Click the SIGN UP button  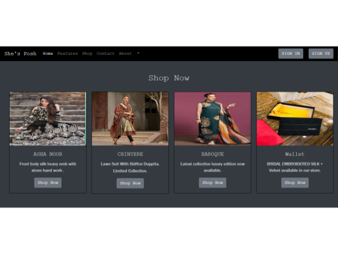pyautogui.click(x=321, y=54)
